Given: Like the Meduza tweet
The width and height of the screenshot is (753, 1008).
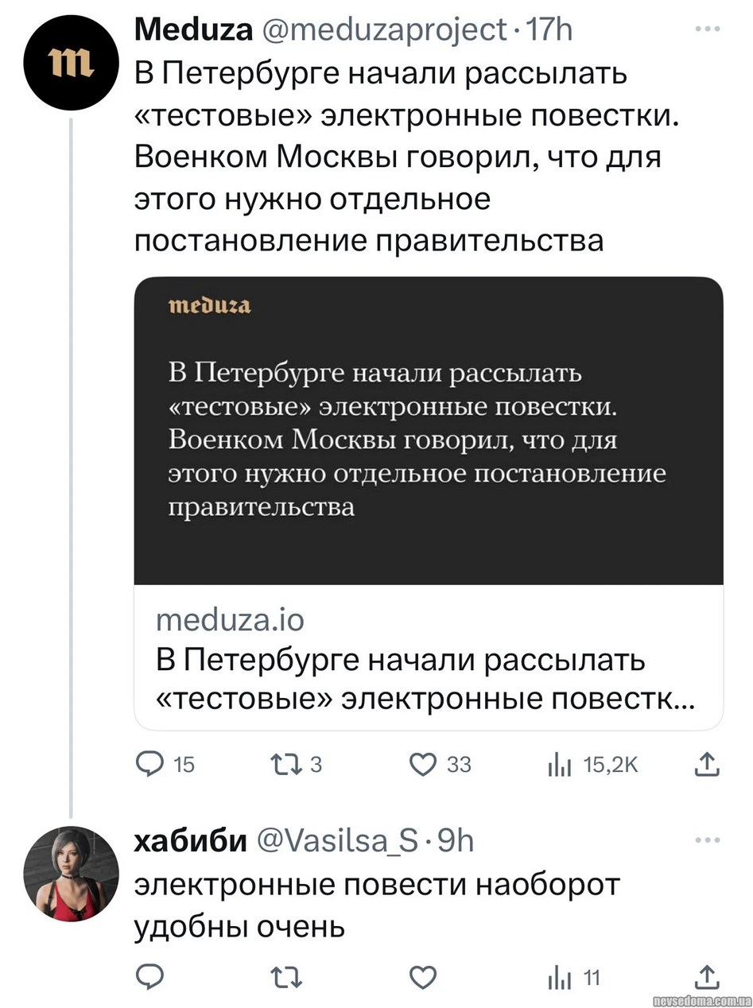Looking at the screenshot, I should (421, 764).
